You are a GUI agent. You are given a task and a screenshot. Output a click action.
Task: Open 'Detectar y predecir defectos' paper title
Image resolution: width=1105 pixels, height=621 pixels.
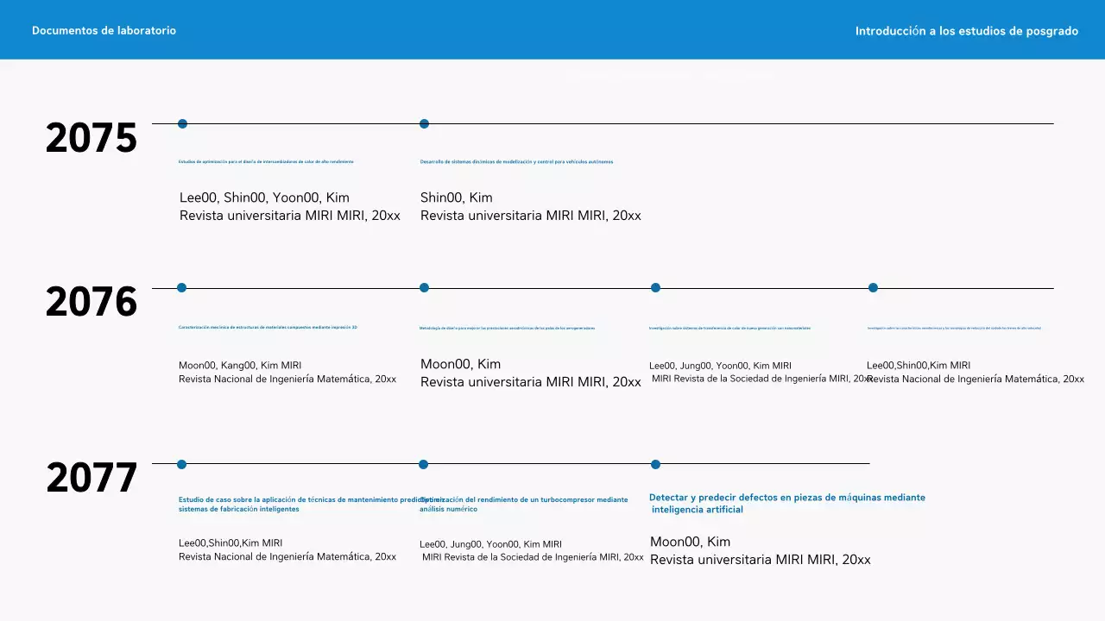coord(786,503)
